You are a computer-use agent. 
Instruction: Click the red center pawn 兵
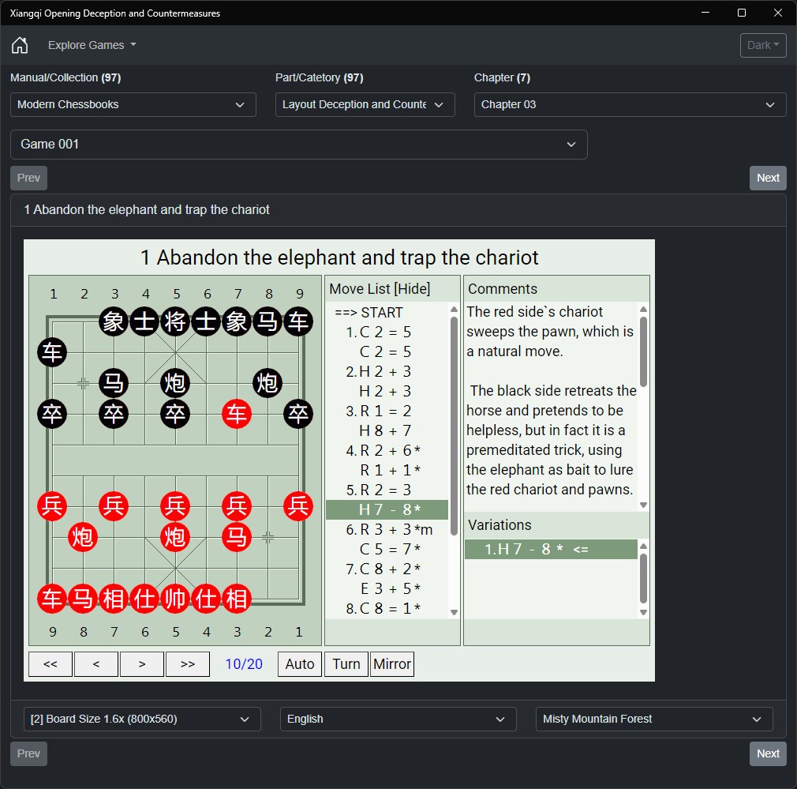tap(175, 506)
